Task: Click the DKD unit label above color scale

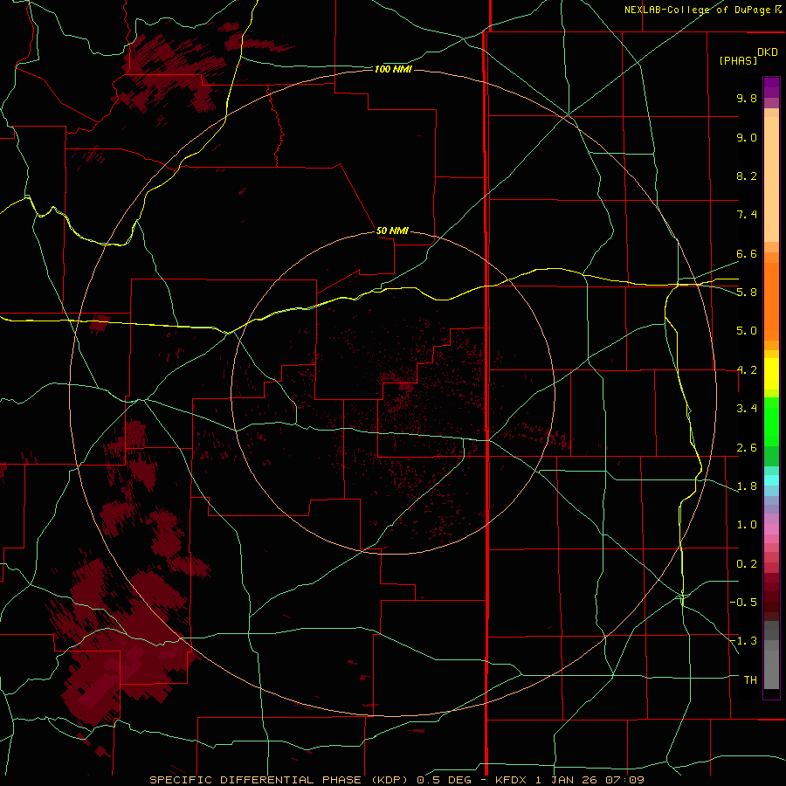Action: click(x=768, y=52)
